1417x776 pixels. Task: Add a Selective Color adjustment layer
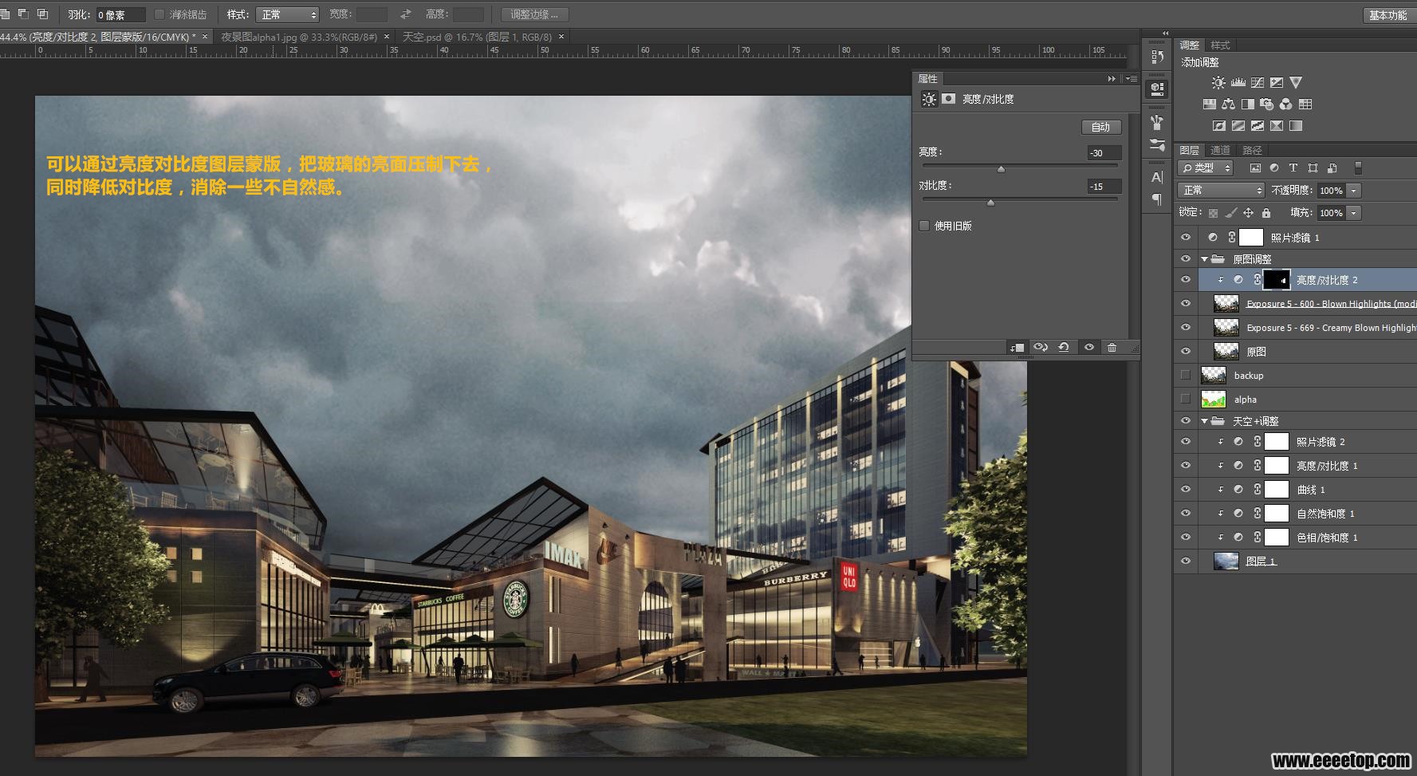1277,125
